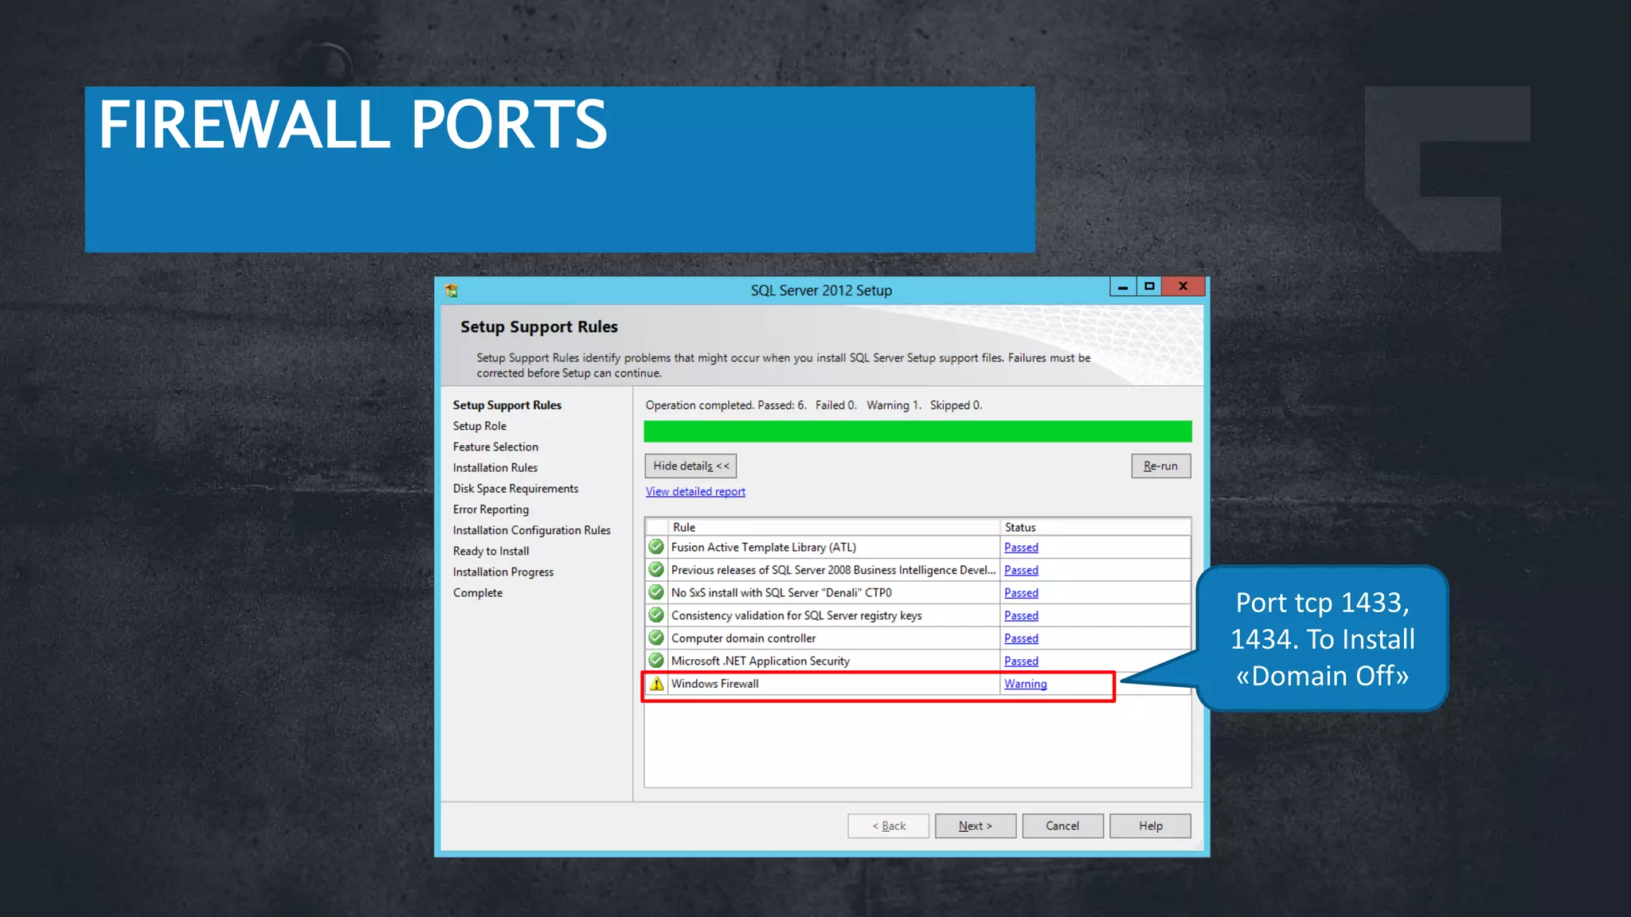This screenshot has height=917, width=1631.
Task: Click the disabled Back button
Action: pos(889,826)
